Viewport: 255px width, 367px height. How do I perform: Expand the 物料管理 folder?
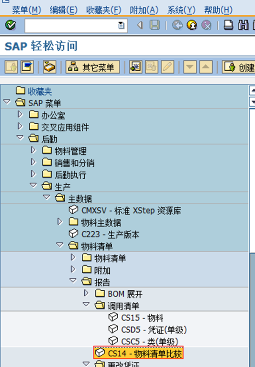[33, 150]
